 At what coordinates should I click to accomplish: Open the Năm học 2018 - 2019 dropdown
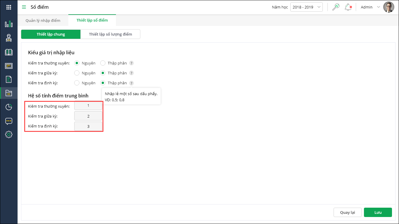point(306,7)
